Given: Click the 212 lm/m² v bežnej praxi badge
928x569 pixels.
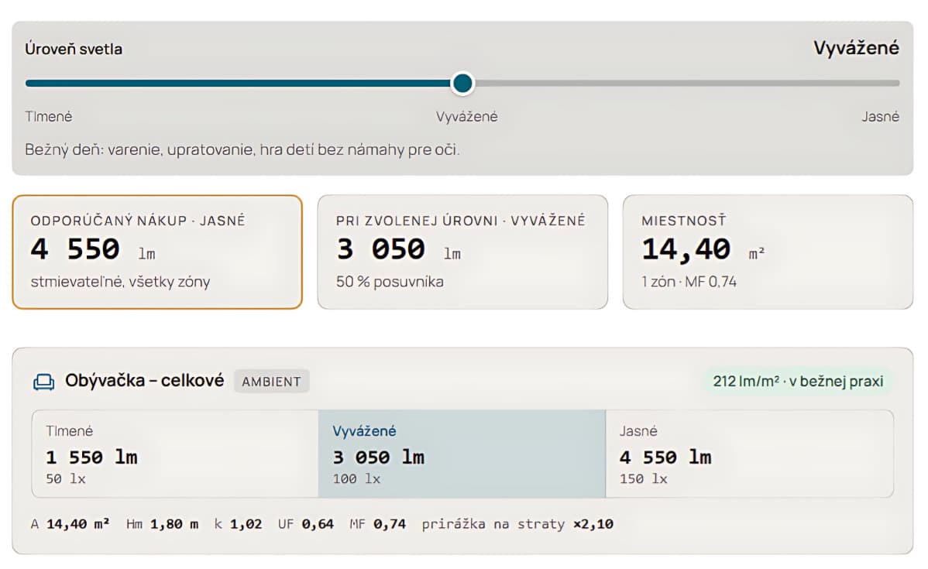Looking at the screenshot, I should 798,382.
